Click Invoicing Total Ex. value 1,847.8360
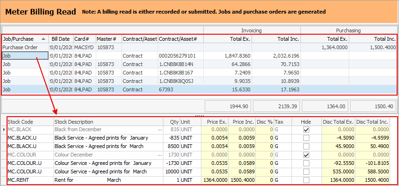Image resolution: width=399 pixels, height=186 pixels. [238, 56]
